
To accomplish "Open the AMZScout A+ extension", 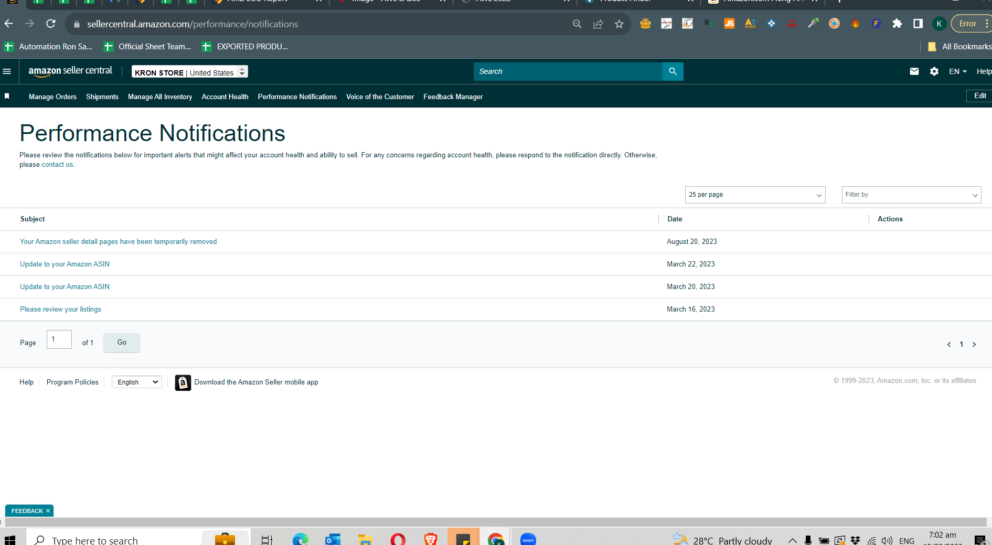I will tap(750, 24).
